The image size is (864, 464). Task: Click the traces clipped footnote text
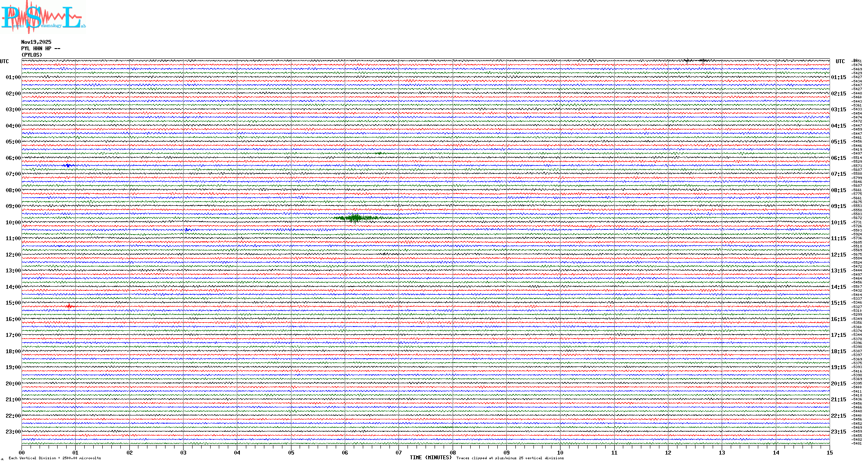(x=510, y=458)
